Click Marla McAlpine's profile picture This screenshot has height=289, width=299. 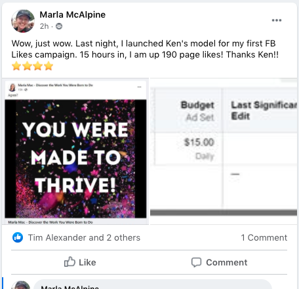23,21
